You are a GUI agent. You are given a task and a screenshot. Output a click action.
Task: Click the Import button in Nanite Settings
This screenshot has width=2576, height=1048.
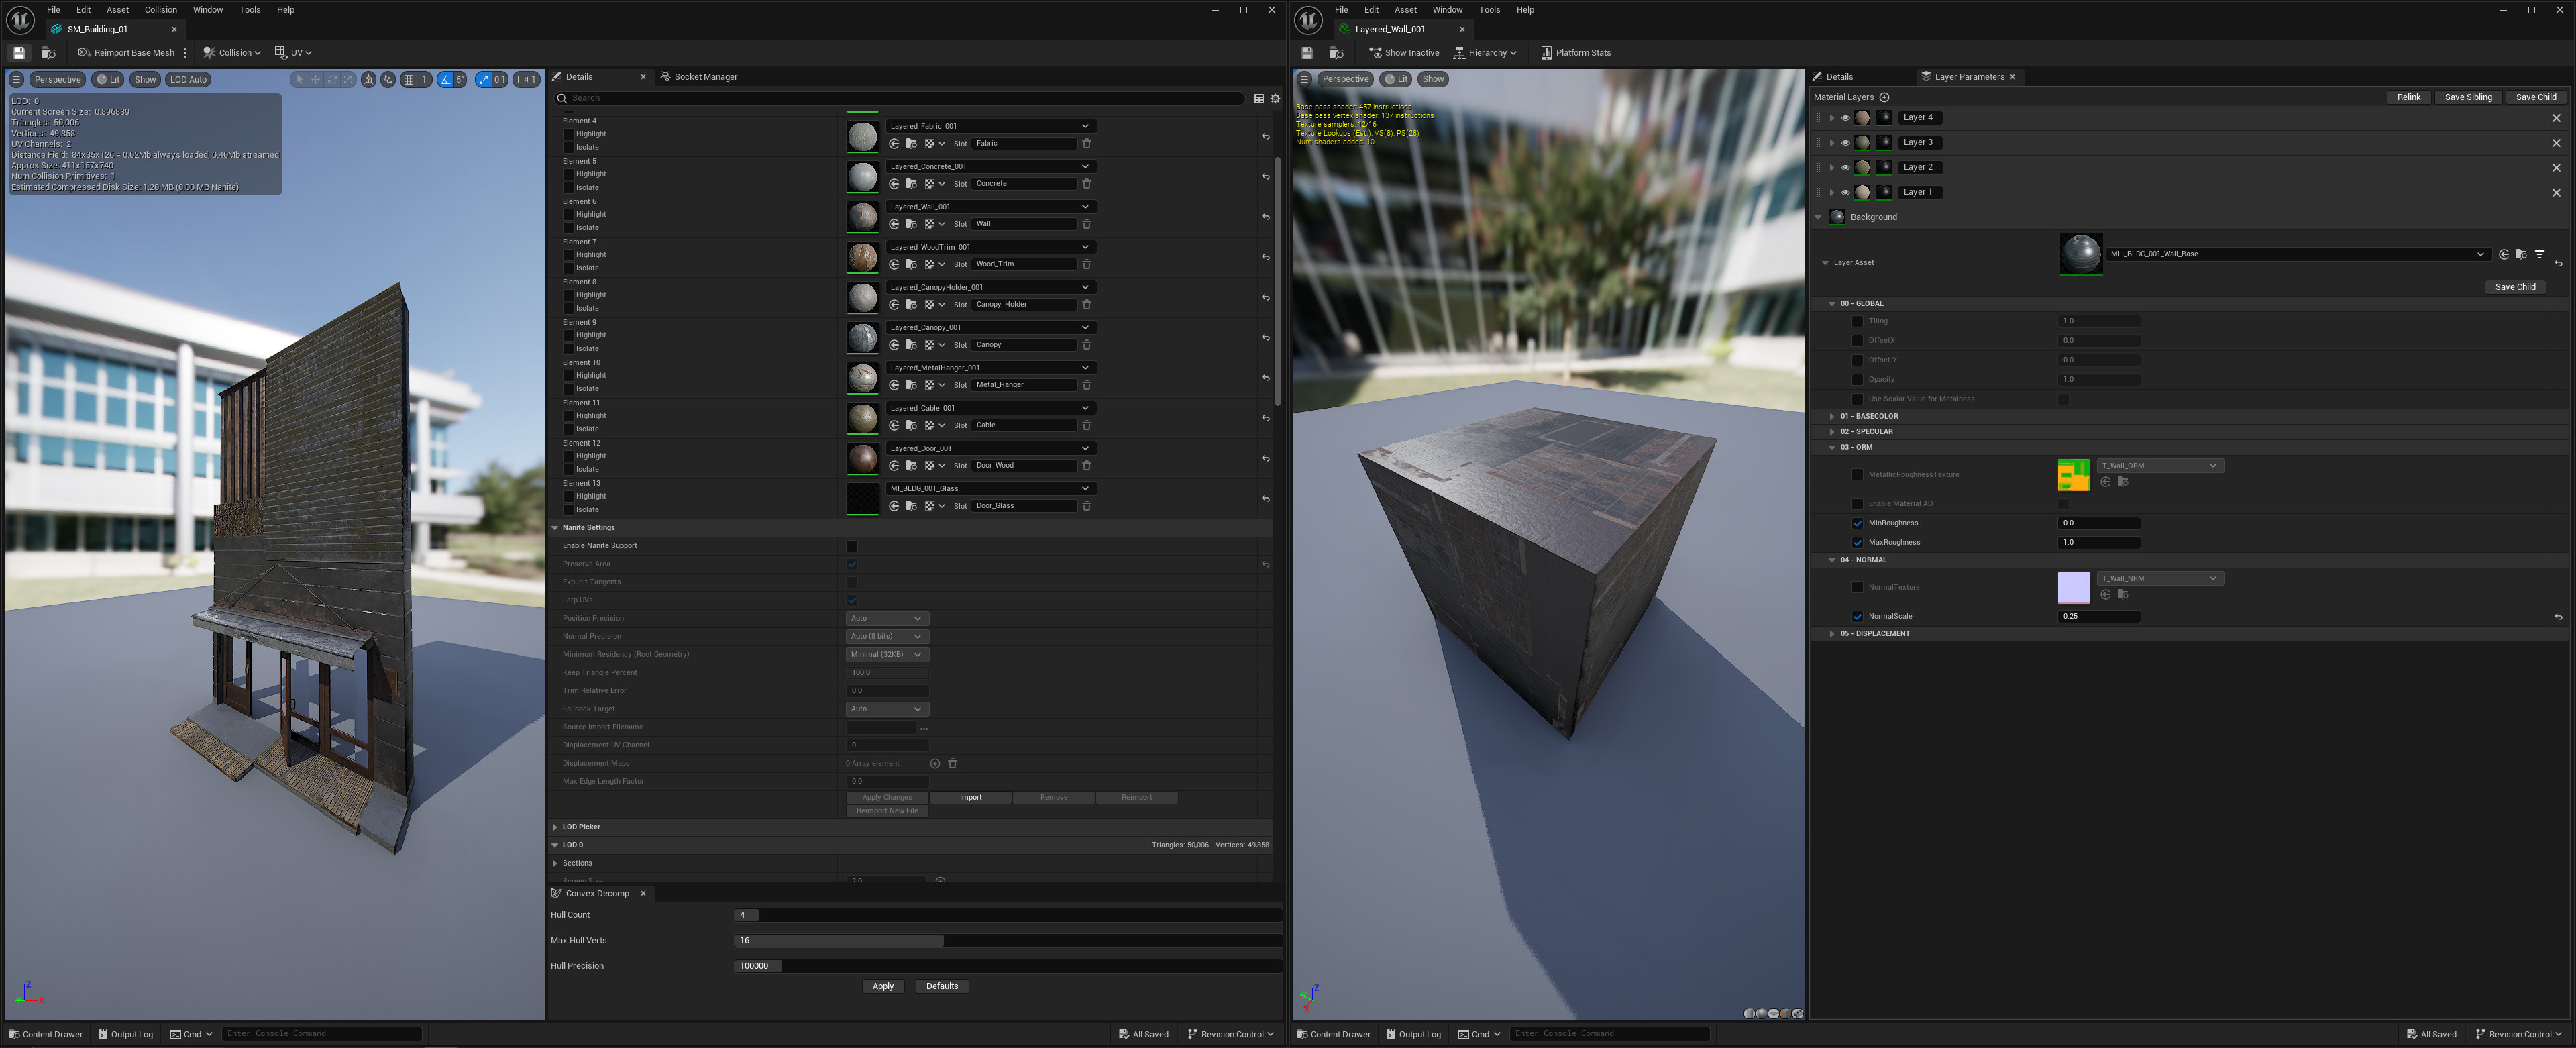(x=970, y=798)
